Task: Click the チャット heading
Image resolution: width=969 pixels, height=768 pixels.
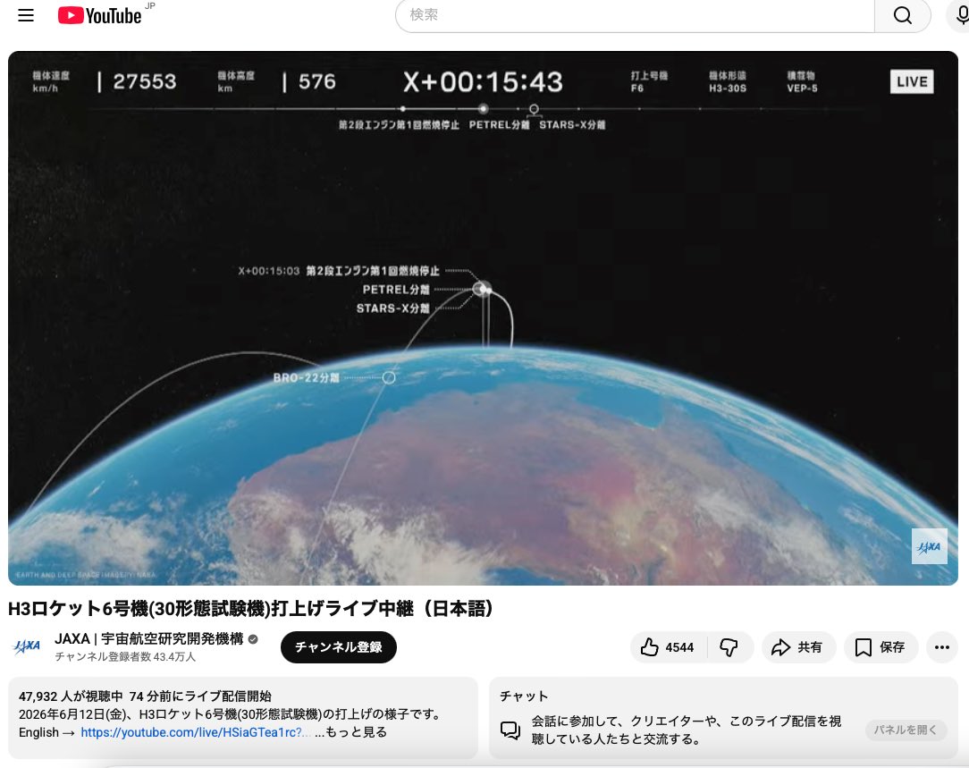Action: pos(524,696)
